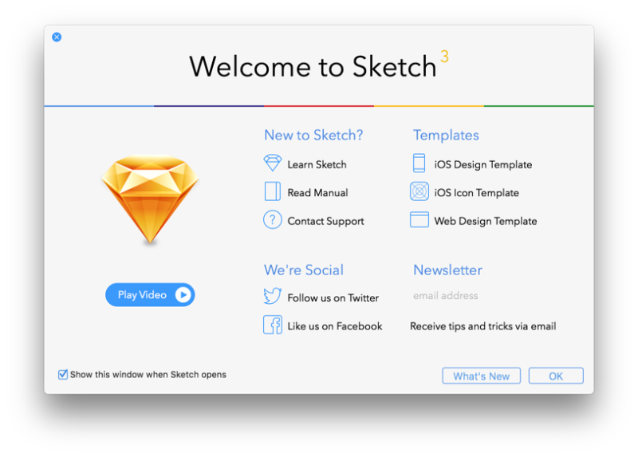Select the iPhone icon for iOS Design Template

[x=419, y=163]
